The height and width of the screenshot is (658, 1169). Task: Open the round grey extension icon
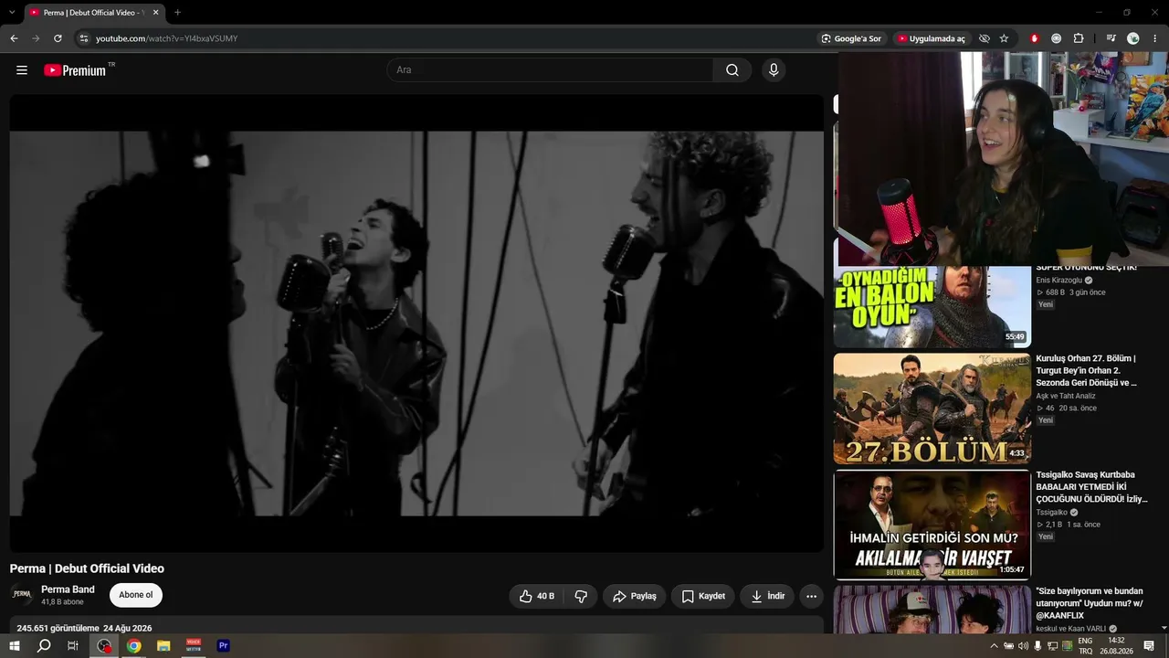click(1057, 38)
